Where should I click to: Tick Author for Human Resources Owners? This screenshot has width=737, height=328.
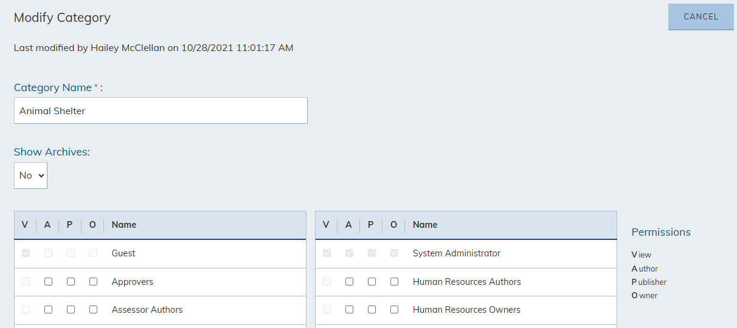[349, 310]
